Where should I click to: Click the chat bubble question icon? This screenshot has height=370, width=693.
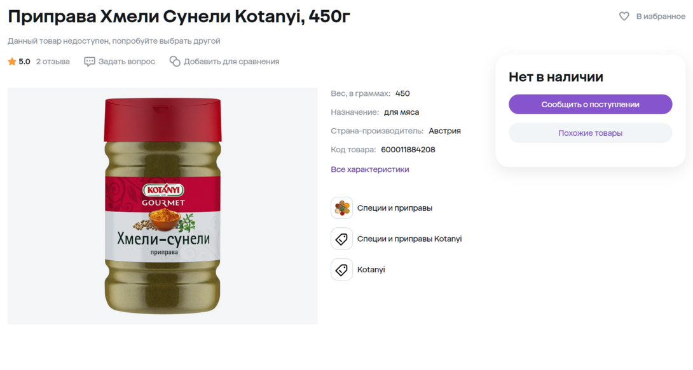[90, 62]
